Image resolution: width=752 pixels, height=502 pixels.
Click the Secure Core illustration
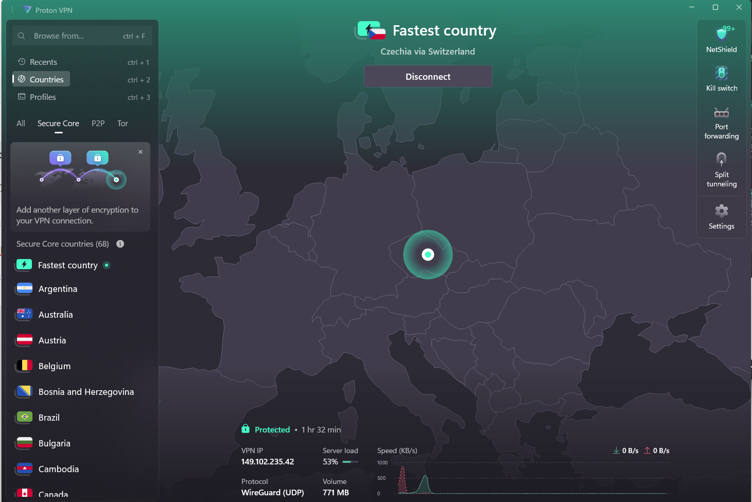(x=80, y=170)
